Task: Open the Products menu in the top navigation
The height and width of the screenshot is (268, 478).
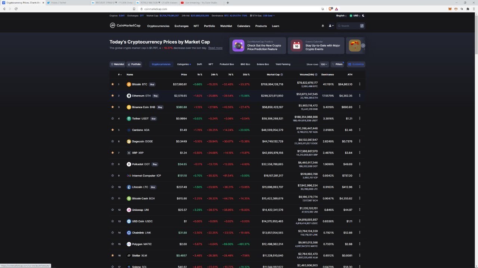Action: [261, 26]
